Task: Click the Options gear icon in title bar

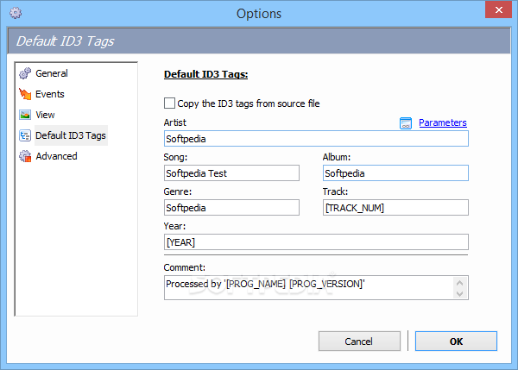Action: pos(16,13)
